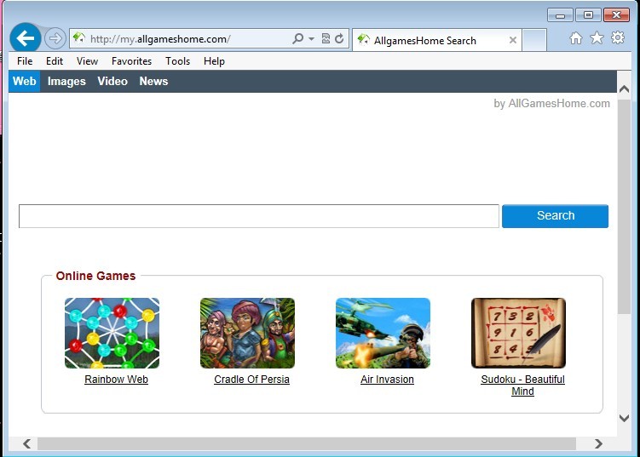The width and height of the screenshot is (640, 457).
Task: Open the Tools gear icon
Action: point(618,37)
